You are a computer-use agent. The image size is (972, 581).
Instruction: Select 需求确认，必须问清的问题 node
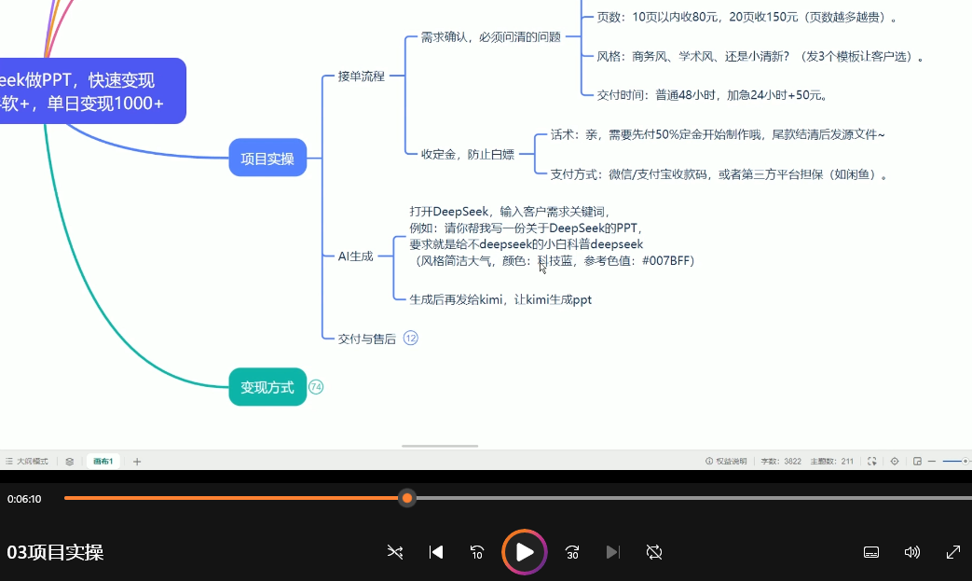[491, 37]
